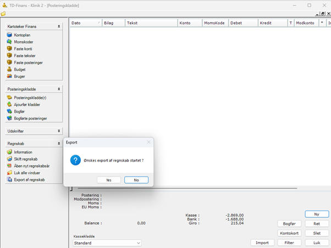The height and width of the screenshot is (248, 331).
Task: Click the Ny button
Action: 317,214
